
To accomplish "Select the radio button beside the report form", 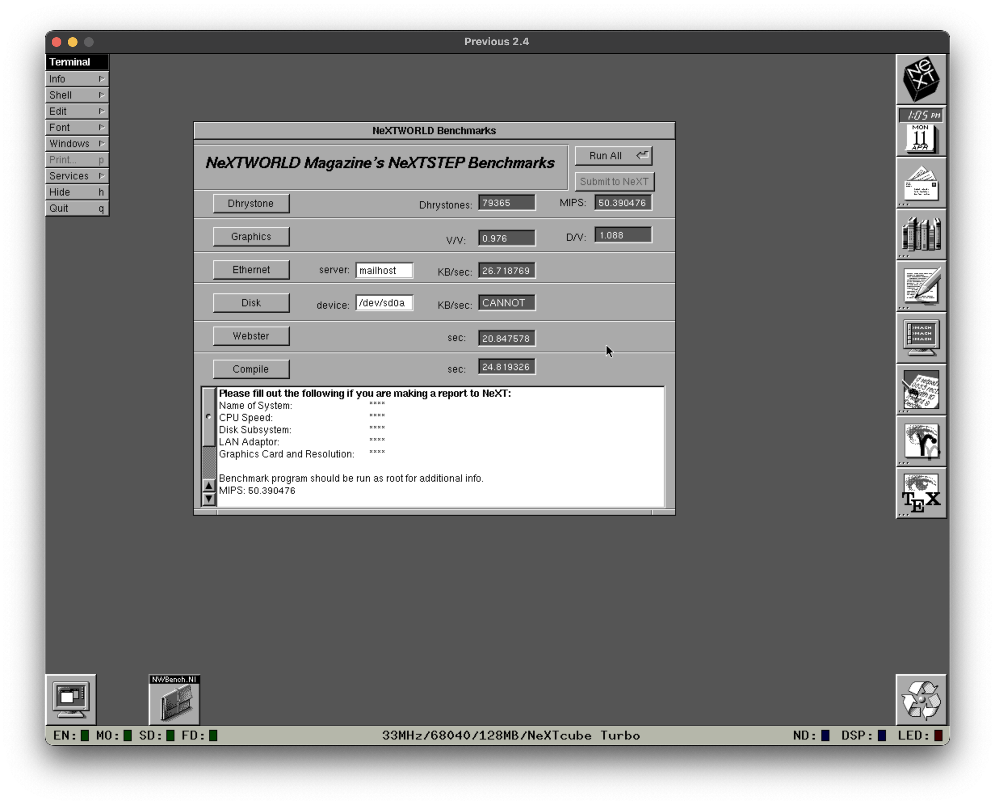I will coord(209,416).
